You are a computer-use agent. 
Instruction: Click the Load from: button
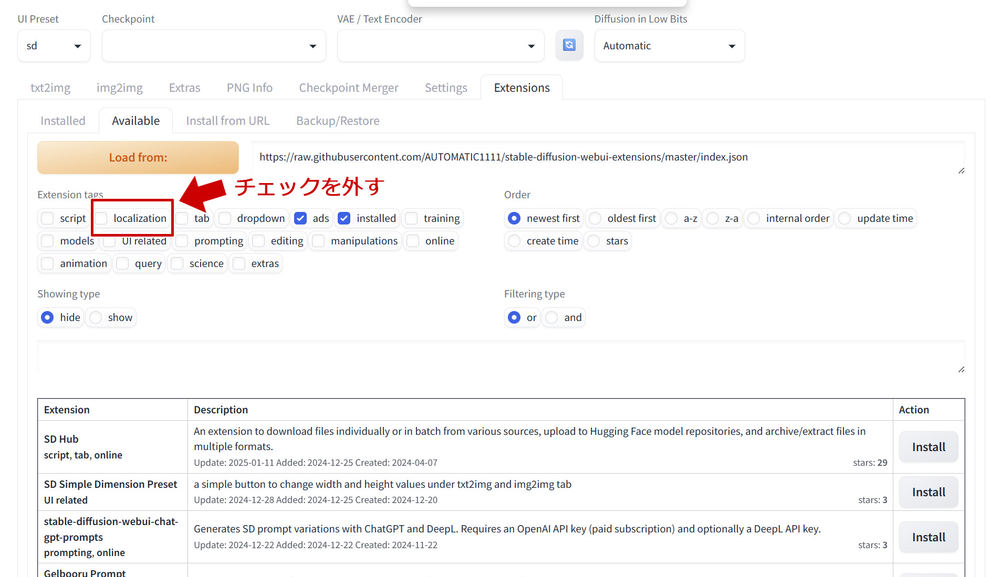point(138,157)
